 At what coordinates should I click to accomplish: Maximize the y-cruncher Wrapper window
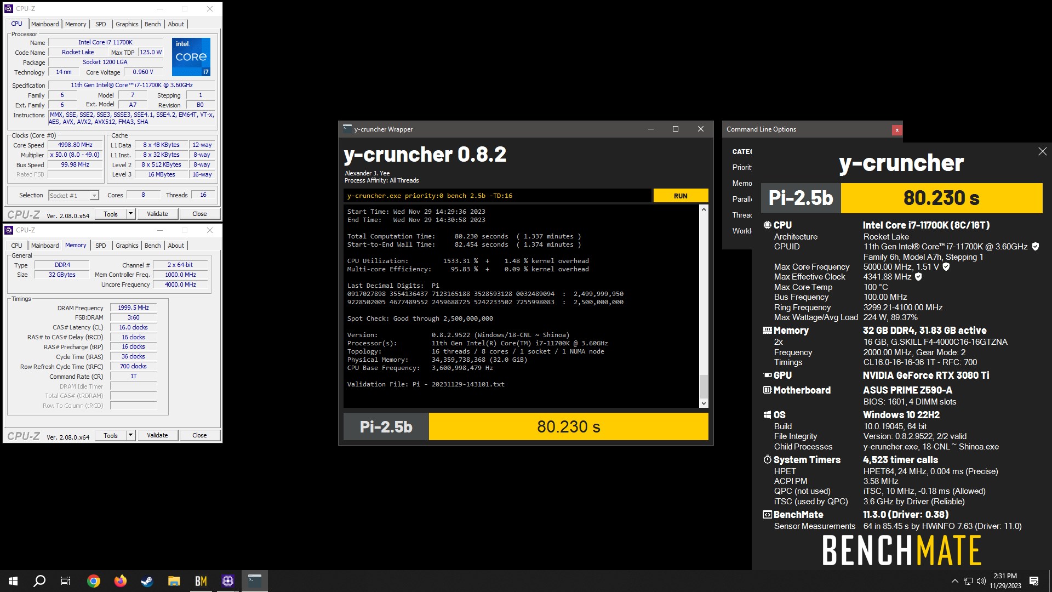676,129
